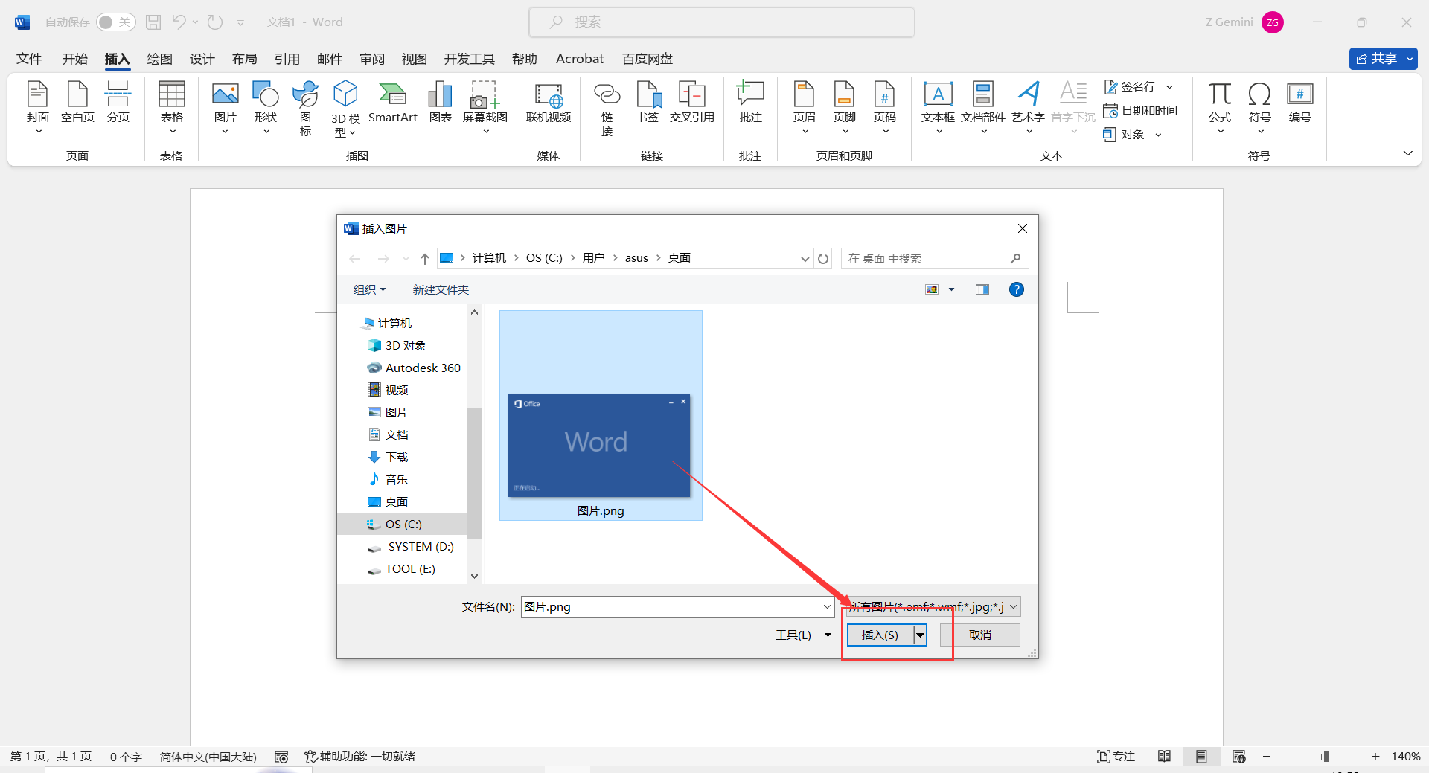This screenshot has height=773, width=1429.
Task: Open the filename history dropdown
Action: [x=827, y=606]
